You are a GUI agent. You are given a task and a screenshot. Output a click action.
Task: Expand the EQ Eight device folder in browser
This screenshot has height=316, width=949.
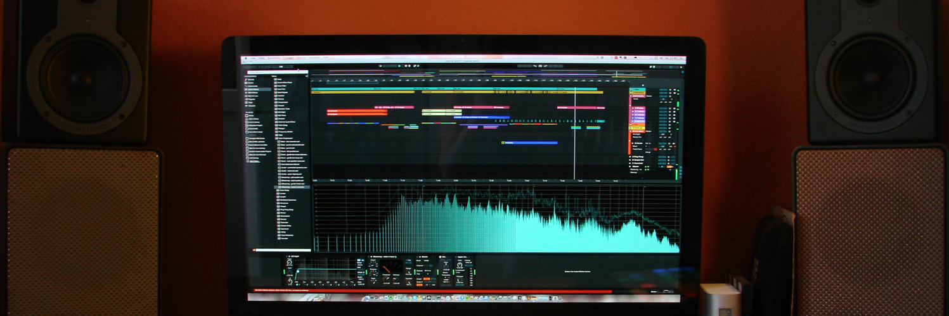coord(281,112)
